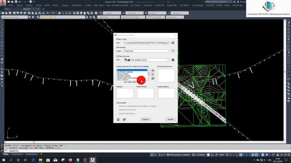Open File Explorer from the taskbar
291x163 pixels.
click(x=40, y=160)
